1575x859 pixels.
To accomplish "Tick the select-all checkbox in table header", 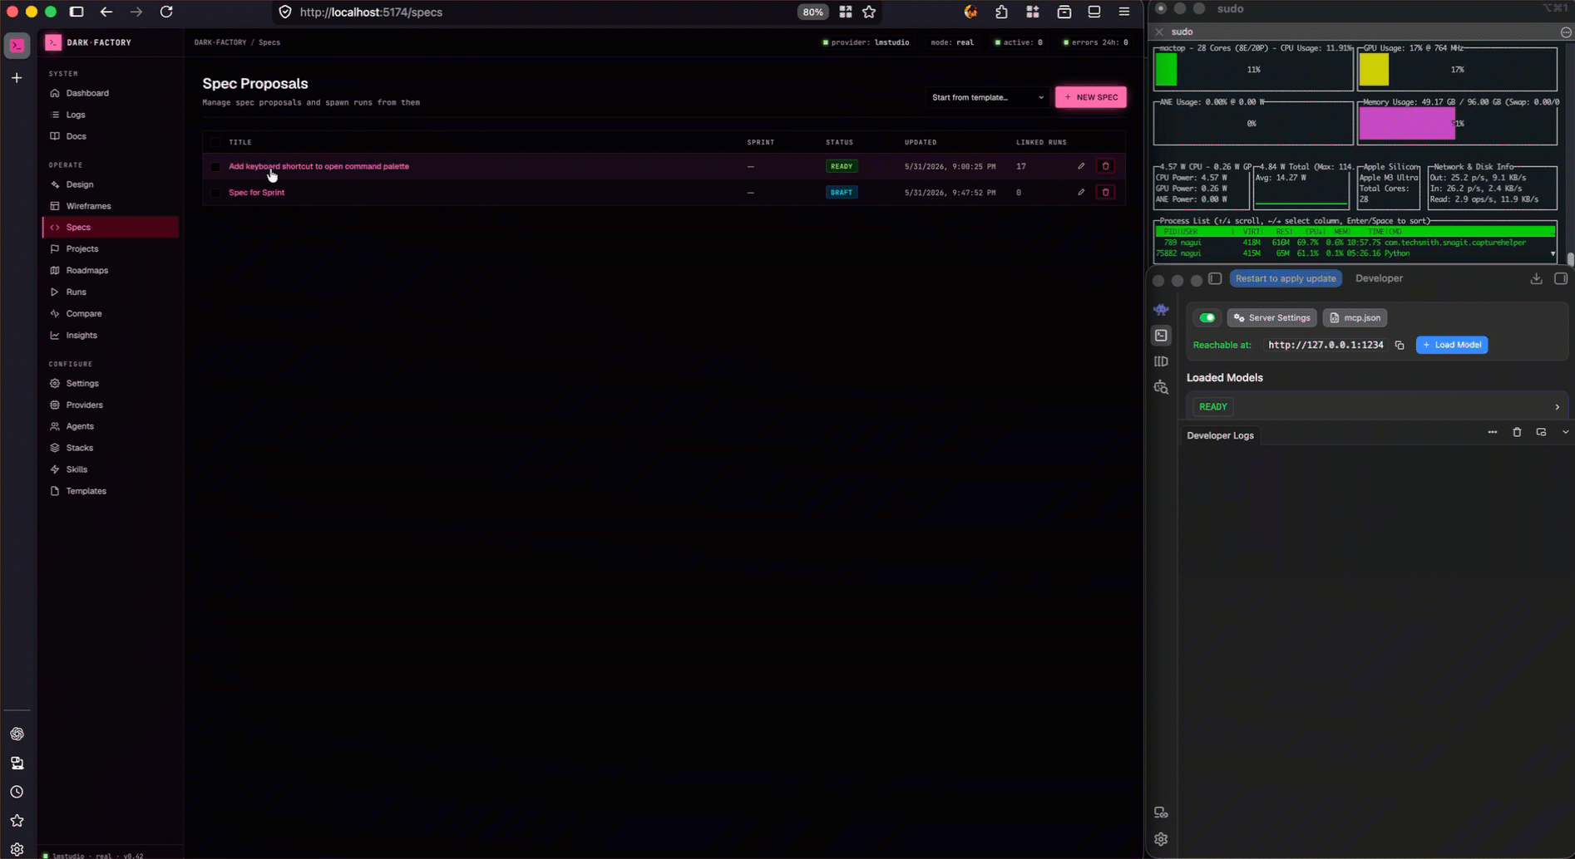I will click(x=215, y=142).
